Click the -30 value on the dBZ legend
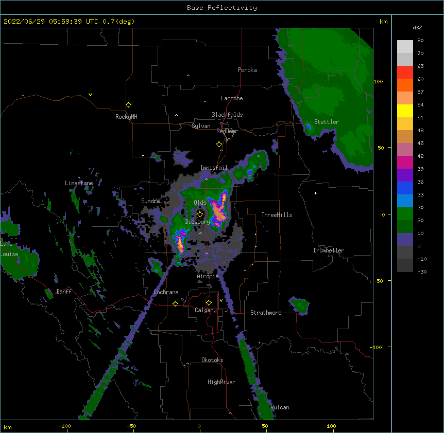This screenshot has width=444, height=433. [x=422, y=272]
